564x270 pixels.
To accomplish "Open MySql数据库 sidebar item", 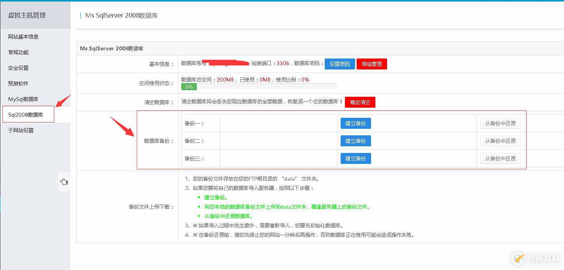I will click(x=23, y=99).
